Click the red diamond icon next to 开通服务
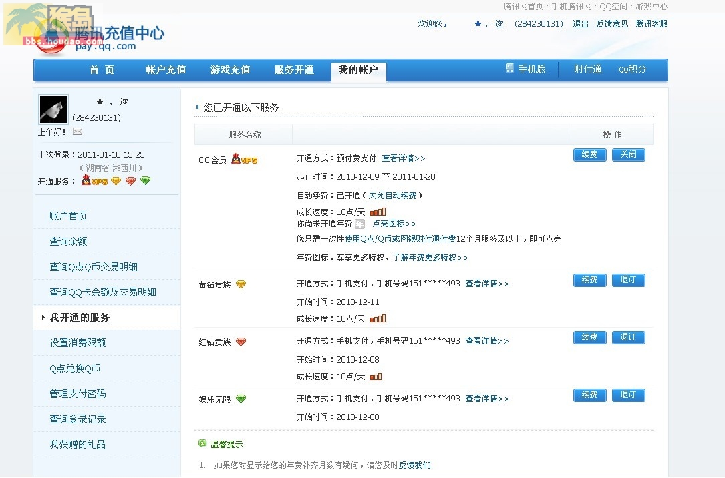This screenshot has height=478, width=725. pos(131,181)
